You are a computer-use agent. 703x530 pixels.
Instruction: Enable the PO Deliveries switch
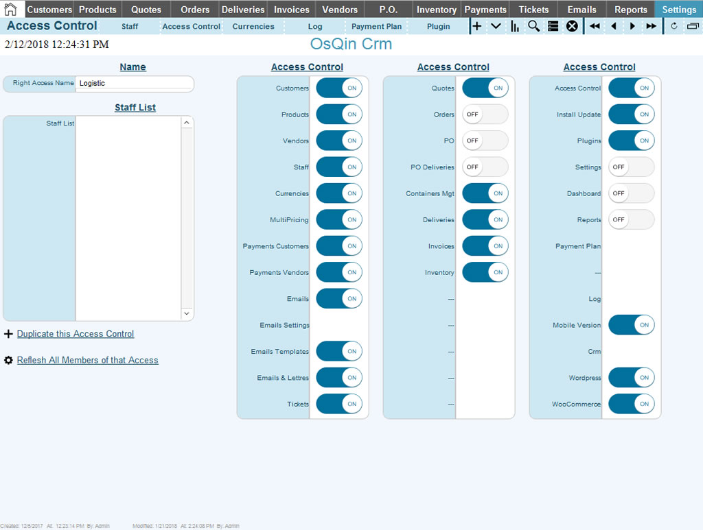coord(485,167)
